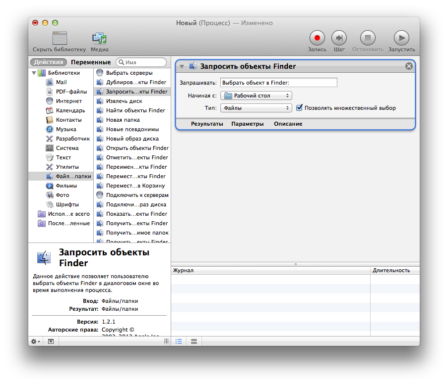Open the Медиа media browser
448x385 pixels.
(99, 38)
